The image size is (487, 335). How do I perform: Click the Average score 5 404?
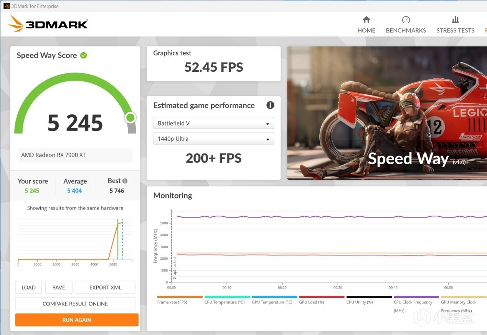74,191
